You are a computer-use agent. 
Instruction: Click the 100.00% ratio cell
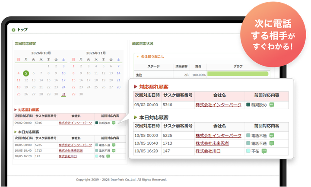pyautogui.click(x=199, y=75)
